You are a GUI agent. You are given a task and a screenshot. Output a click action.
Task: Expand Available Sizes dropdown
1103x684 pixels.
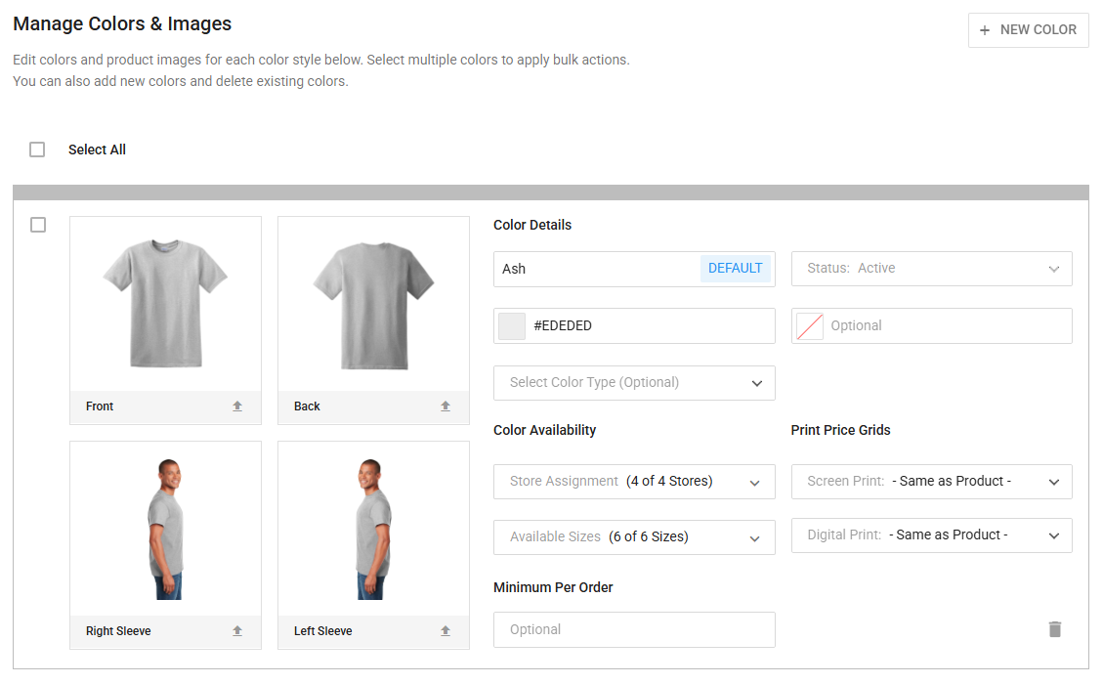(x=634, y=537)
